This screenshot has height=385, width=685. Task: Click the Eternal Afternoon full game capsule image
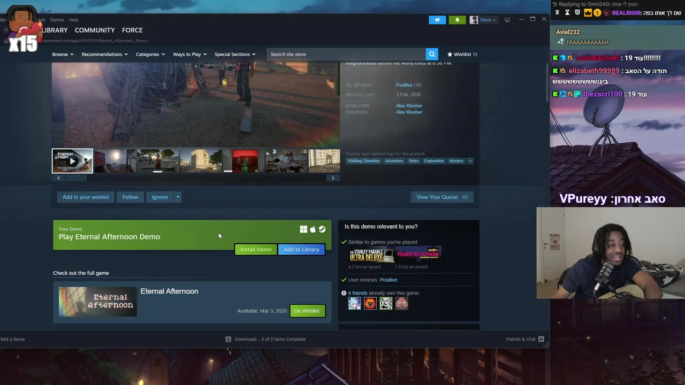click(x=98, y=302)
